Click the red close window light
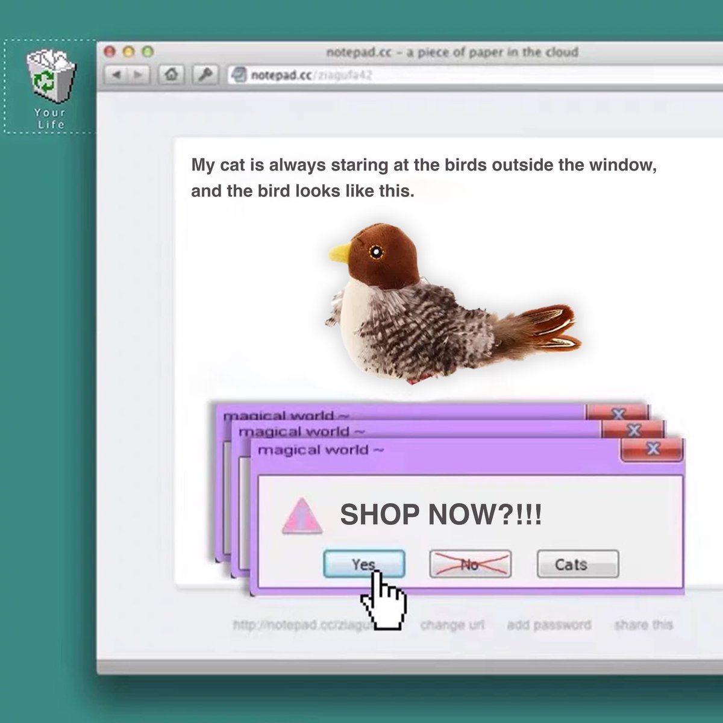The width and height of the screenshot is (723, 723). pyautogui.click(x=109, y=52)
